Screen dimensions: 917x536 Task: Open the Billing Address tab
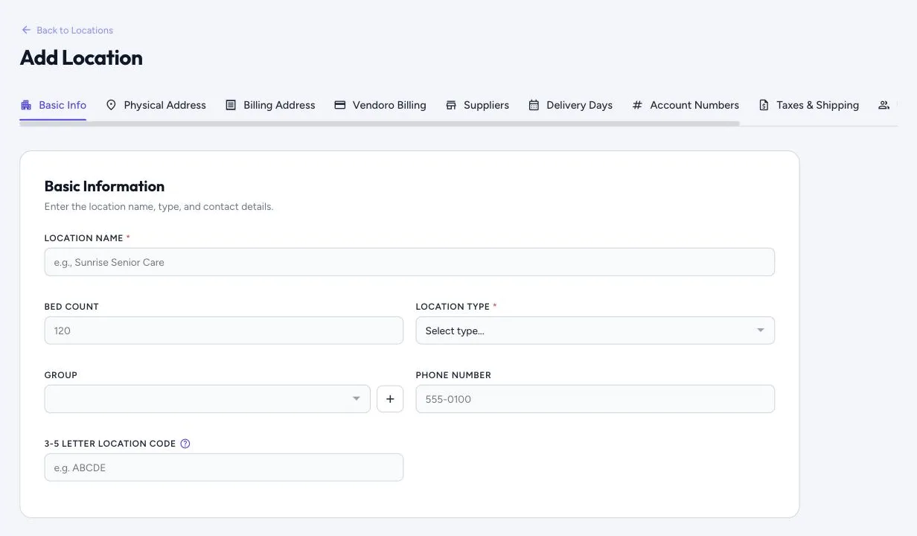tap(270, 105)
